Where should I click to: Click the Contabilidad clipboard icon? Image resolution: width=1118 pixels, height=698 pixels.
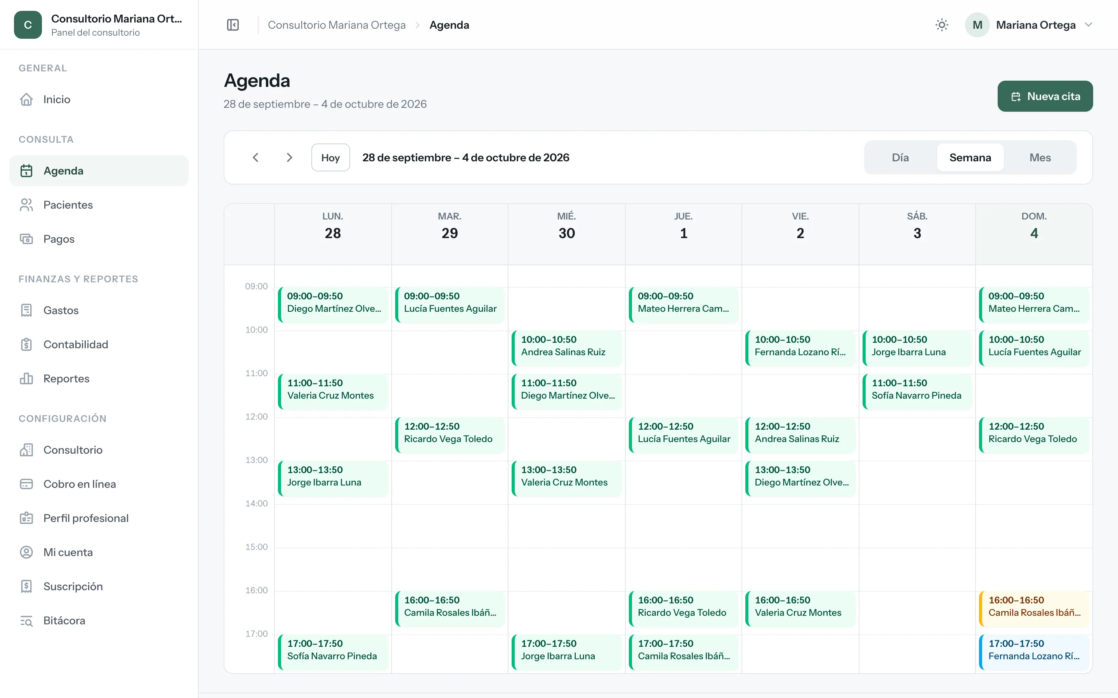[x=26, y=344]
